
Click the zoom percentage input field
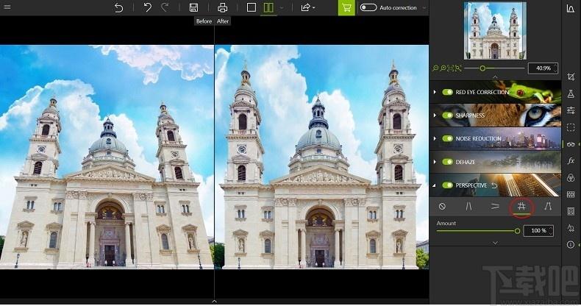tap(543, 68)
